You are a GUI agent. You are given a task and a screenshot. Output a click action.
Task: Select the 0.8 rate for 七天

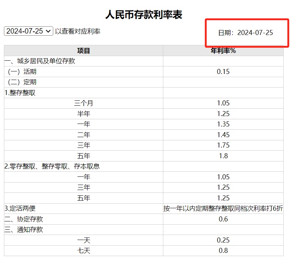[223, 251]
